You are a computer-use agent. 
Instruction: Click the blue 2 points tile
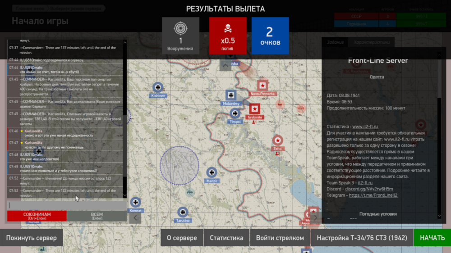pos(270,36)
